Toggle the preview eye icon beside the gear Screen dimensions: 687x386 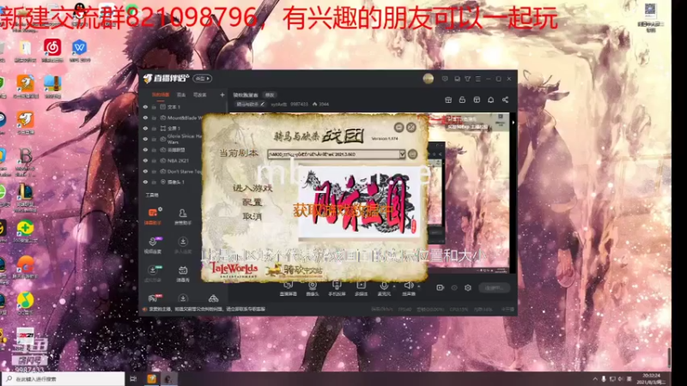pos(454,287)
